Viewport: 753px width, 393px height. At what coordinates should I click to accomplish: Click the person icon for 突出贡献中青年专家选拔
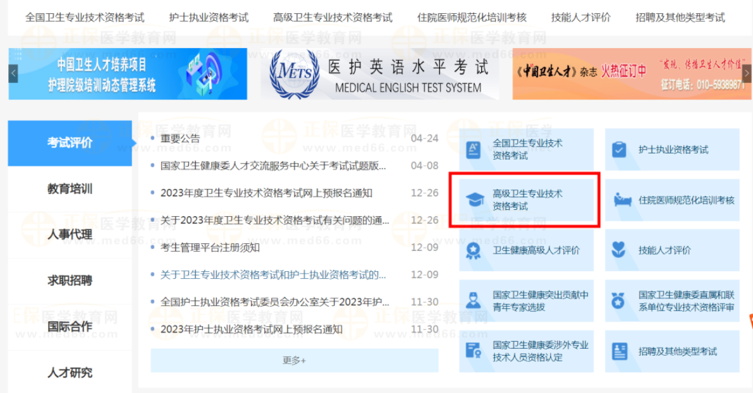(x=473, y=300)
